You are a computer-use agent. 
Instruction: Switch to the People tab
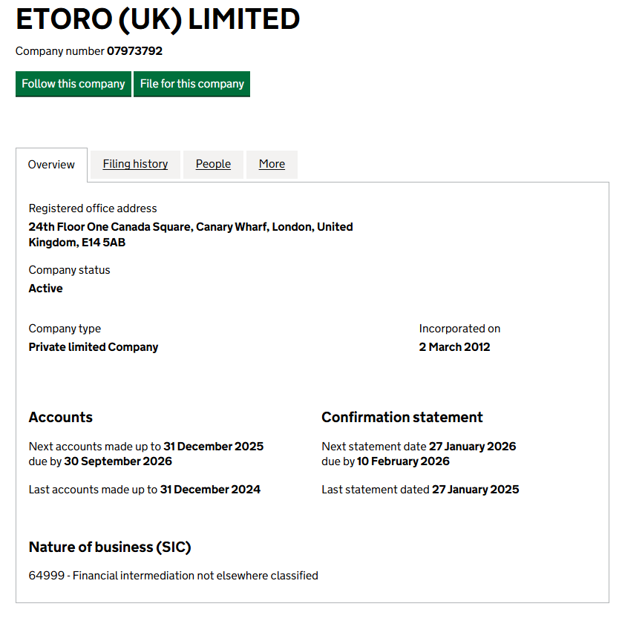[213, 164]
